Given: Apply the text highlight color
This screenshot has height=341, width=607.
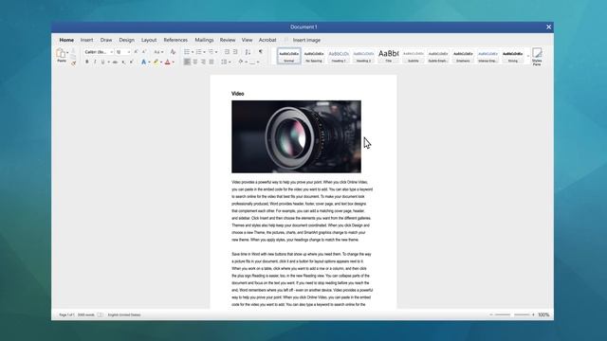Looking at the screenshot, I should (156, 62).
